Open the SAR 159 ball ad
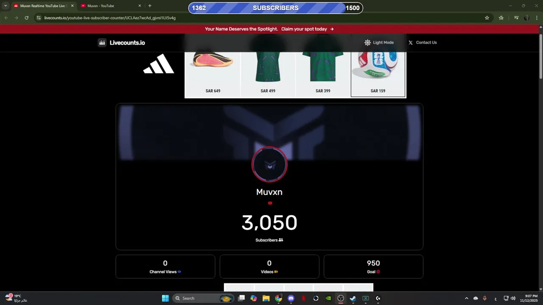The height and width of the screenshot is (305, 543). click(378, 75)
